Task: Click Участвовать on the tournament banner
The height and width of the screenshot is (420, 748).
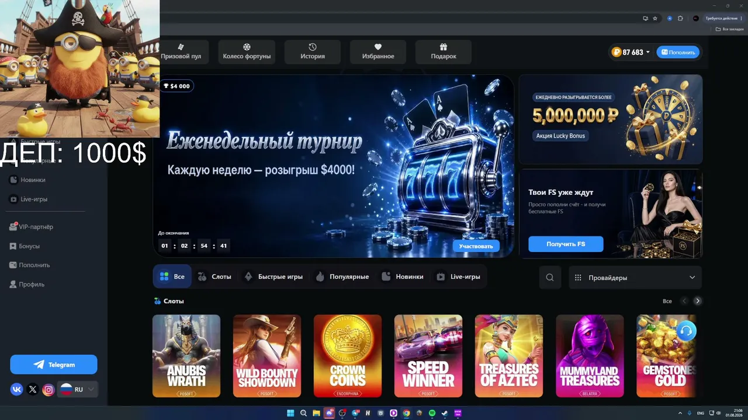Action: point(476,246)
